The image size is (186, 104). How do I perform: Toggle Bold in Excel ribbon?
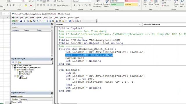[8, 5]
